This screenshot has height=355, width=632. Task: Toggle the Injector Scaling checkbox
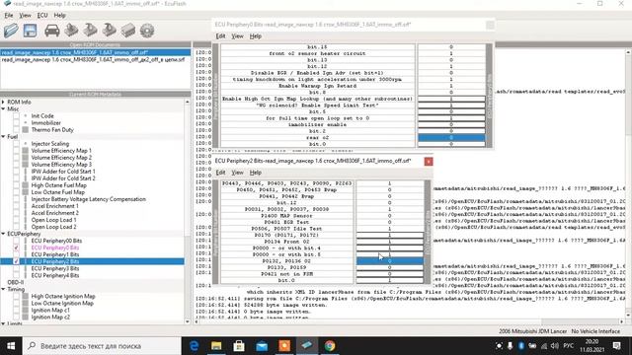click(16, 144)
